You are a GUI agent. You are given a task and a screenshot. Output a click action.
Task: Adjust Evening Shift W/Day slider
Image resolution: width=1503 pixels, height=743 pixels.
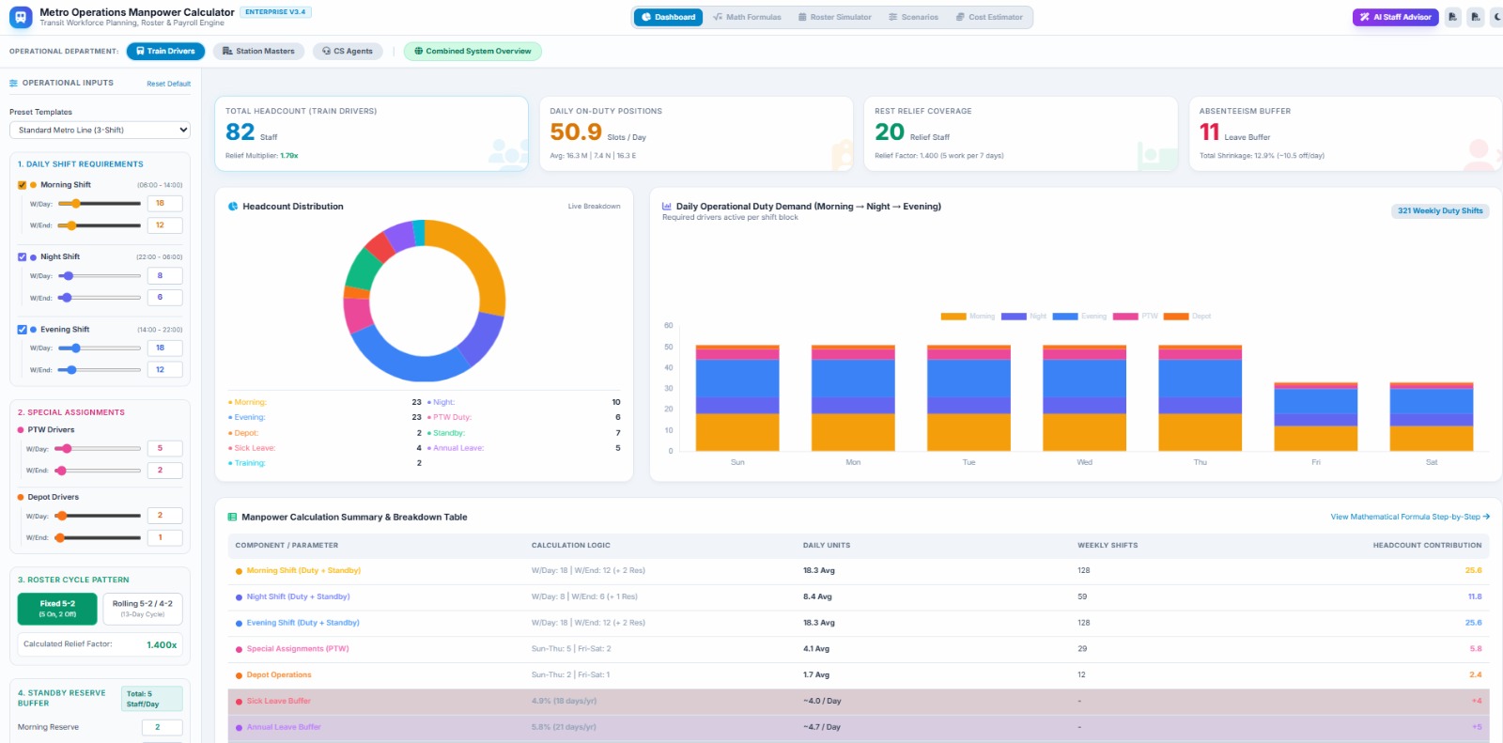(99, 348)
